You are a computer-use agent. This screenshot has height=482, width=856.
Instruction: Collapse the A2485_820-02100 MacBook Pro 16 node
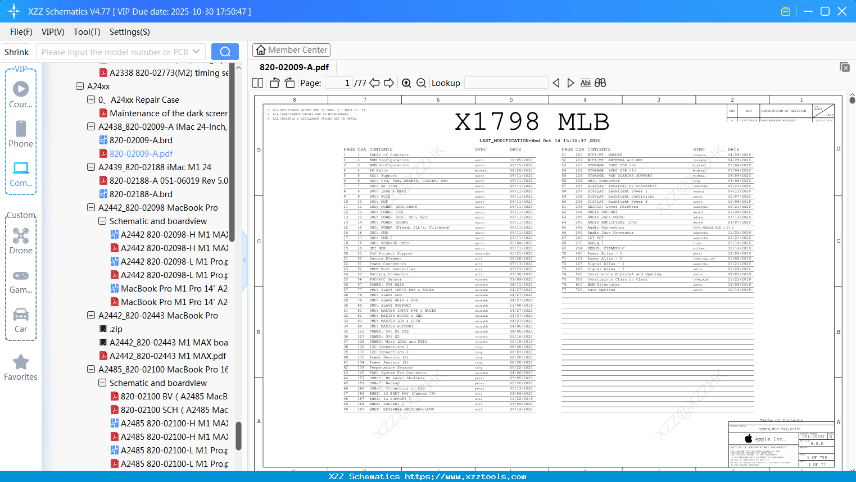pos(91,370)
